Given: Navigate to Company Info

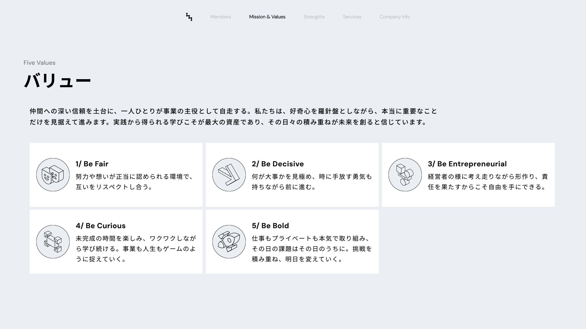Looking at the screenshot, I should click(394, 17).
